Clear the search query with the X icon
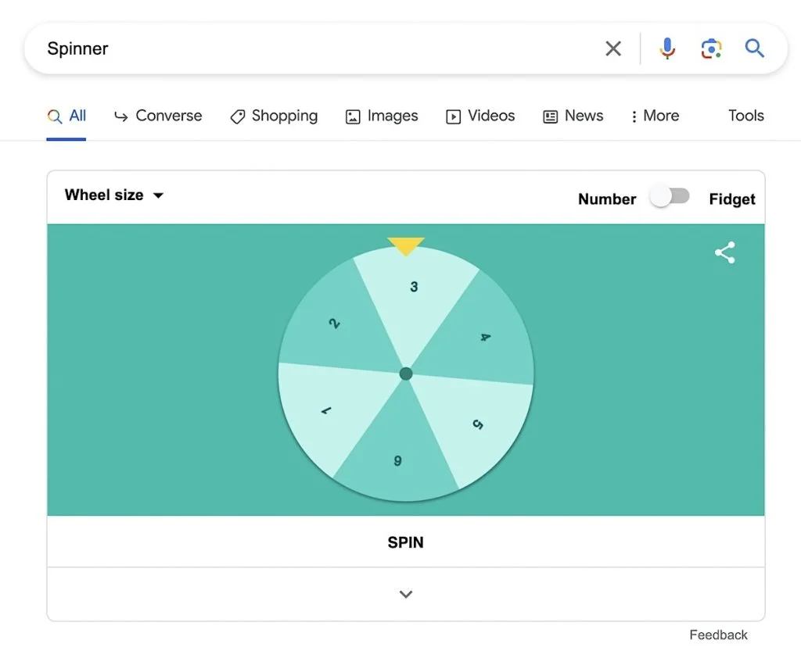 pyautogui.click(x=613, y=48)
